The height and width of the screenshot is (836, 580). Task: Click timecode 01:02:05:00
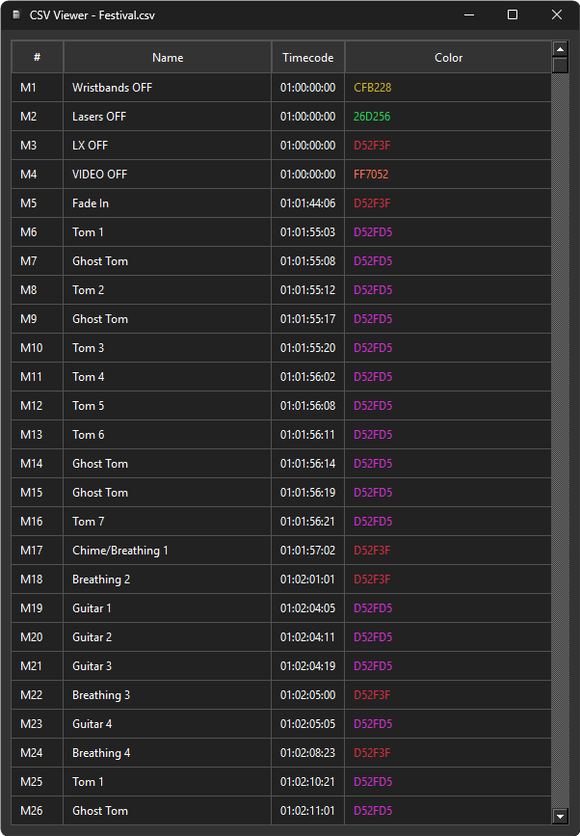(308, 694)
